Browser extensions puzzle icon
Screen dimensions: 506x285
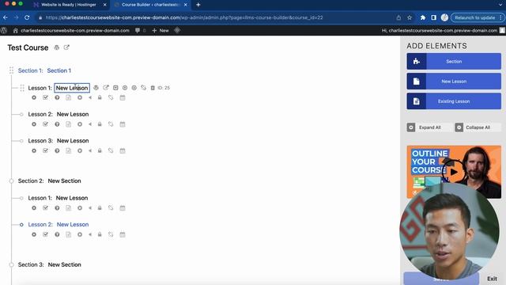click(423, 17)
